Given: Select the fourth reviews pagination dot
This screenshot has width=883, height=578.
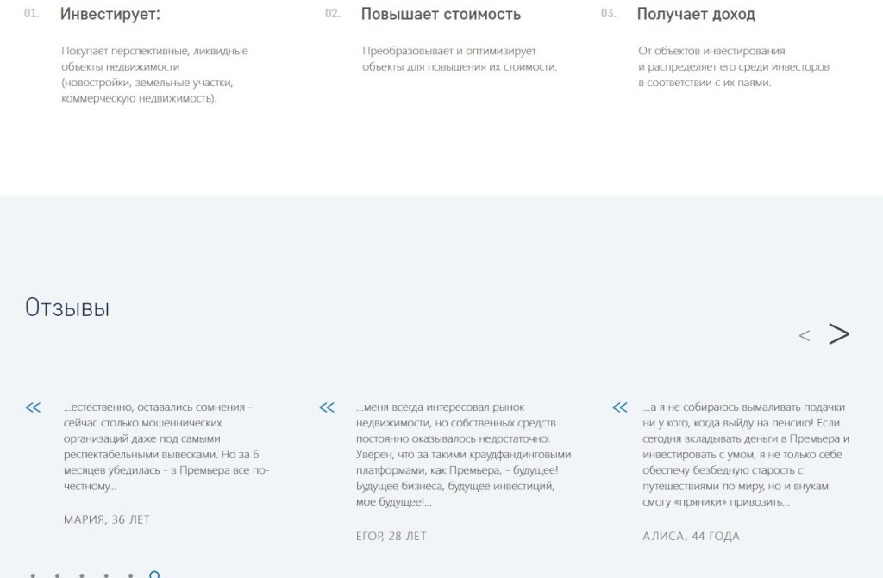Looking at the screenshot, I should click(105, 575).
